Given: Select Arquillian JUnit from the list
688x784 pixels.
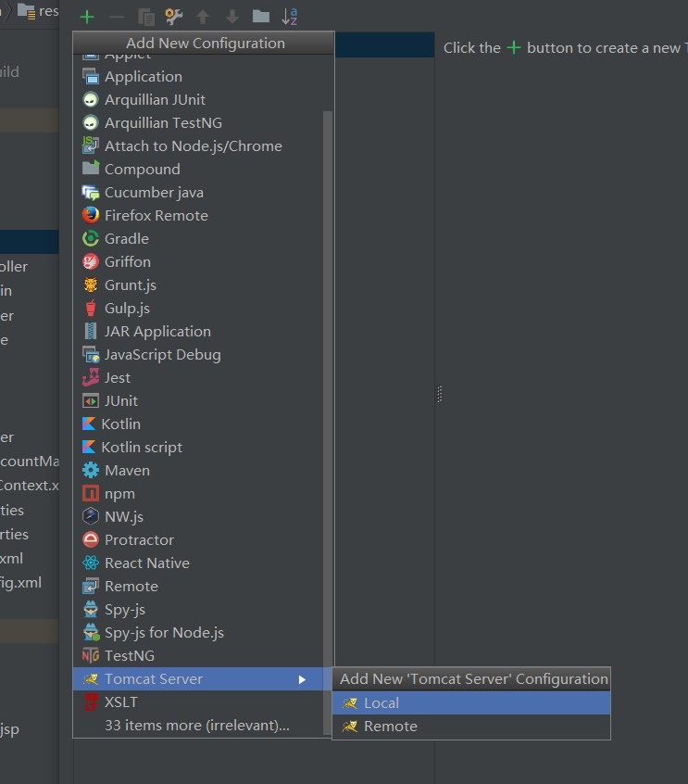Looking at the screenshot, I should pos(204,99).
